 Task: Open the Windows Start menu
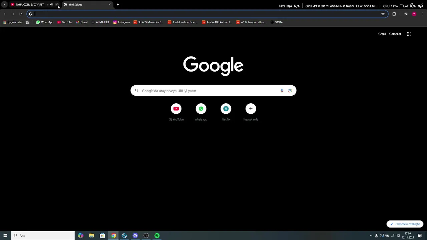click(x=5, y=236)
